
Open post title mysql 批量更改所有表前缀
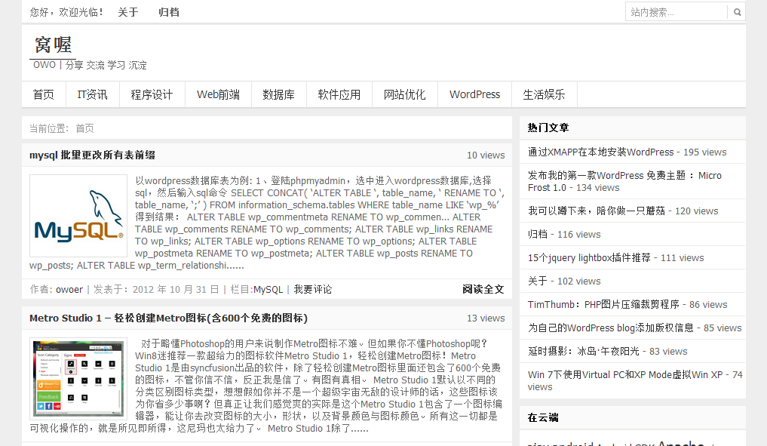(92, 155)
